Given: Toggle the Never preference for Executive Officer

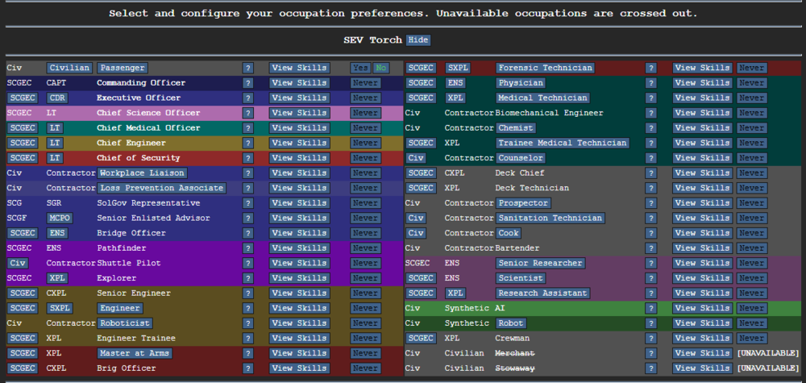Looking at the screenshot, I should coord(365,98).
